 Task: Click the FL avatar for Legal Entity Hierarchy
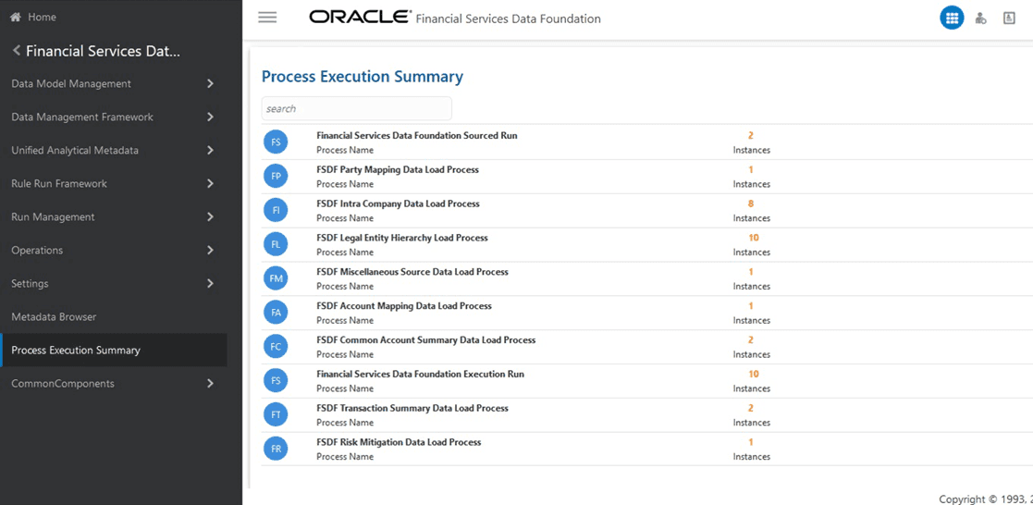click(276, 244)
